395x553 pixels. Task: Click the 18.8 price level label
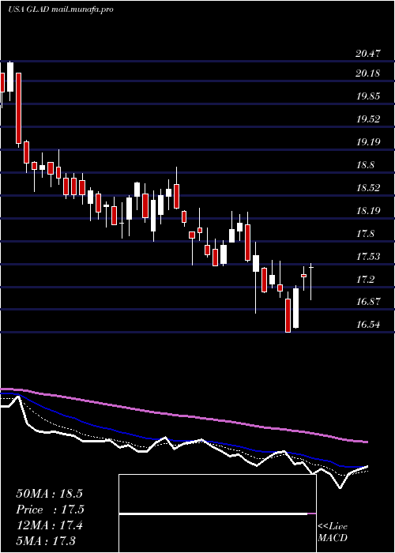pyautogui.click(x=366, y=165)
